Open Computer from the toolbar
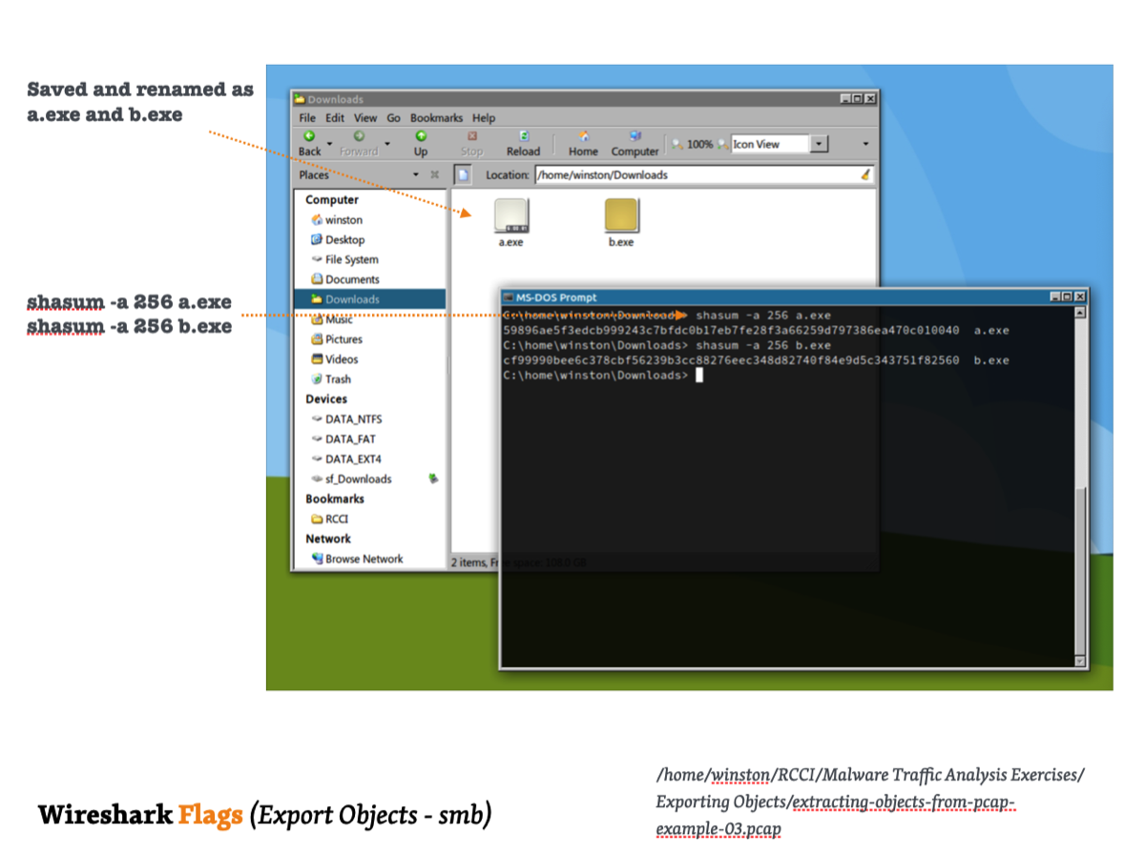The height and width of the screenshot is (854, 1145). pos(635,143)
